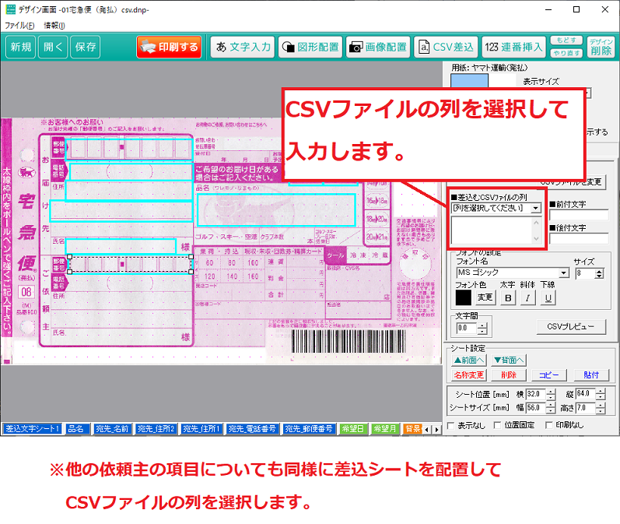
Task: Increase font size with up stepper arrow
Action: (x=600, y=271)
